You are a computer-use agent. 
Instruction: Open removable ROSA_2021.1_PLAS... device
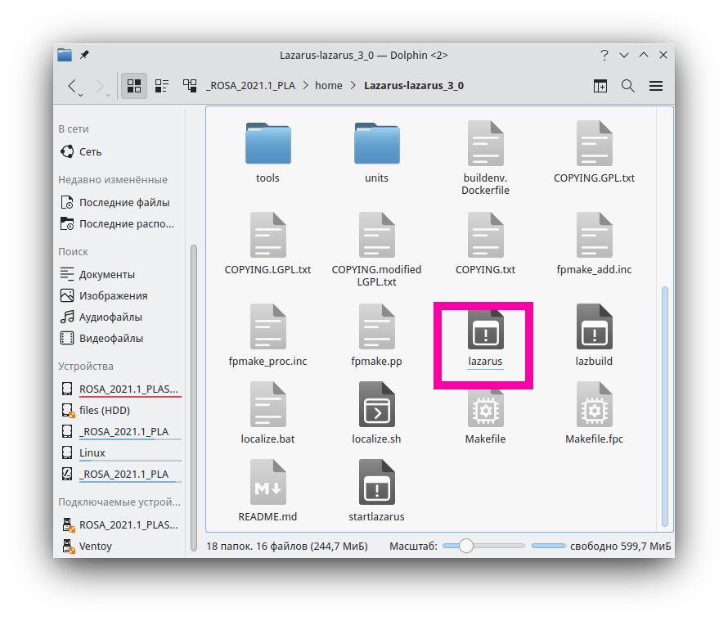[121, 524]
